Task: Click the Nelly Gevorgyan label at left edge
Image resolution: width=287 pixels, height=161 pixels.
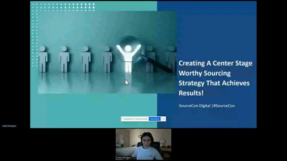Action: tap(9, 126)
